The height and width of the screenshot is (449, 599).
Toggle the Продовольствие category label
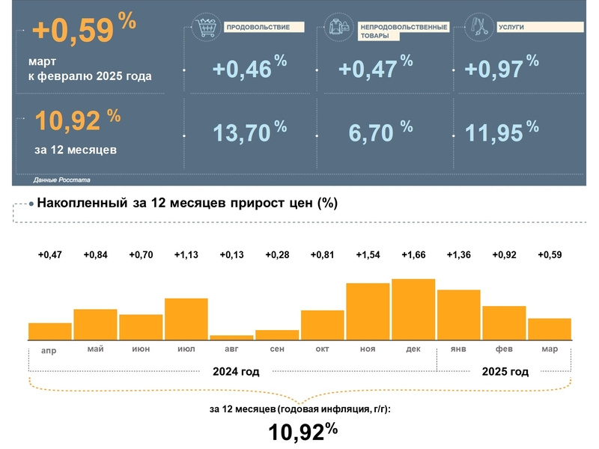258,26
